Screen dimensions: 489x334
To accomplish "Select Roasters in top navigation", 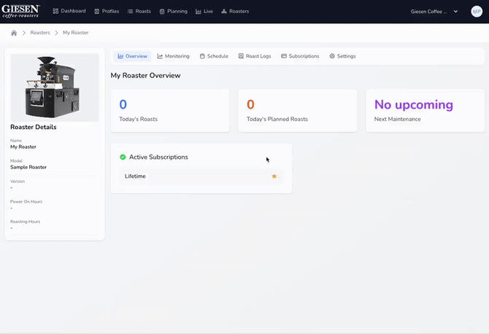I will tap(235, 12).
